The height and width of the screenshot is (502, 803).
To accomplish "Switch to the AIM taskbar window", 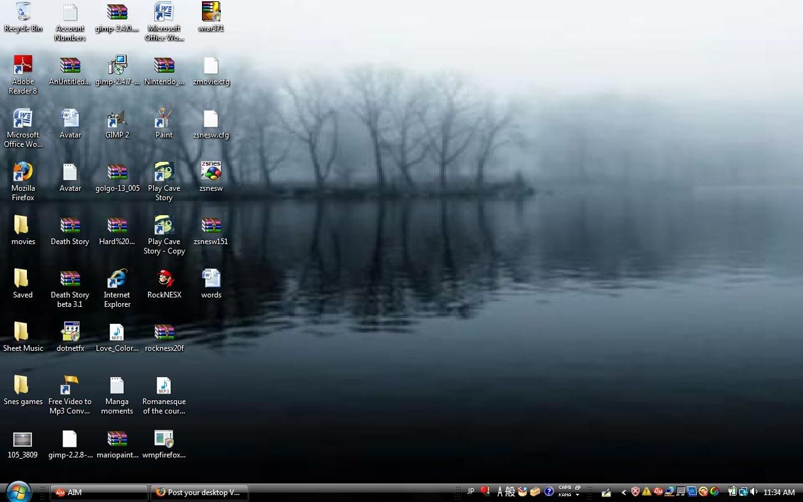I will (x=98, y=493).
